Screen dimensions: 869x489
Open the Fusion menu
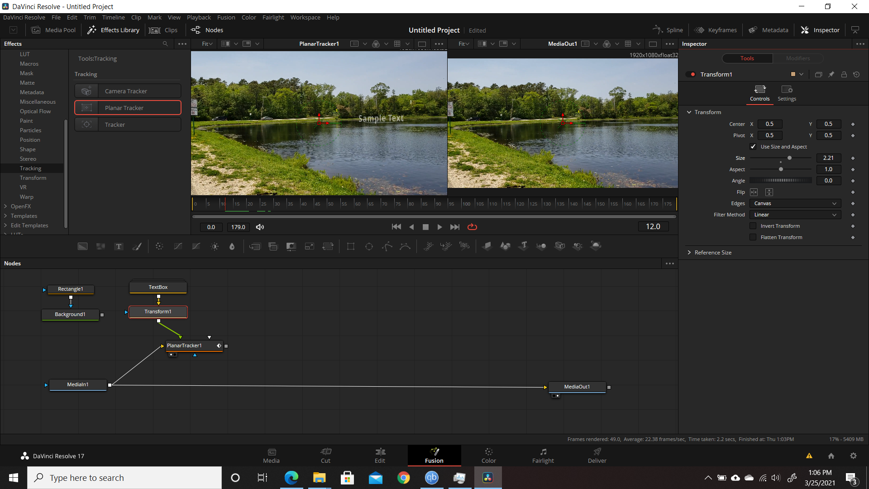click(226, 17)
